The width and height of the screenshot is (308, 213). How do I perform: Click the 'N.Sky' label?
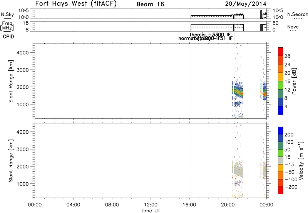click(x=7, y=14)
